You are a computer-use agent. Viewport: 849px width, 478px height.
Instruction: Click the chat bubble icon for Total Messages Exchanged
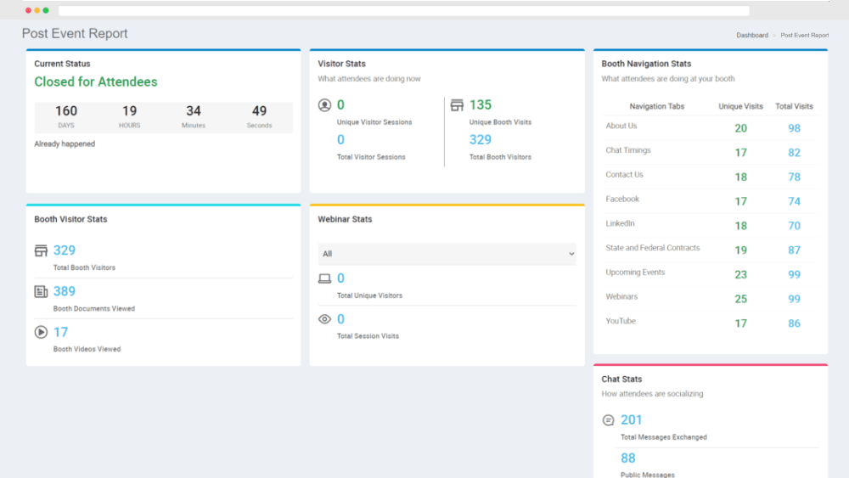(608, 420)
